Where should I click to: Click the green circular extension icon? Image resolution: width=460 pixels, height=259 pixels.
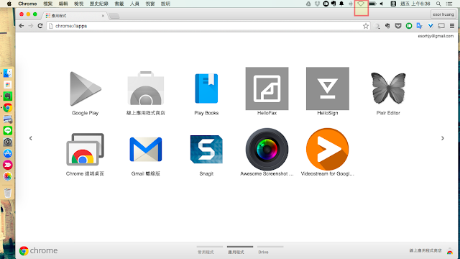[x=409, y=26]
